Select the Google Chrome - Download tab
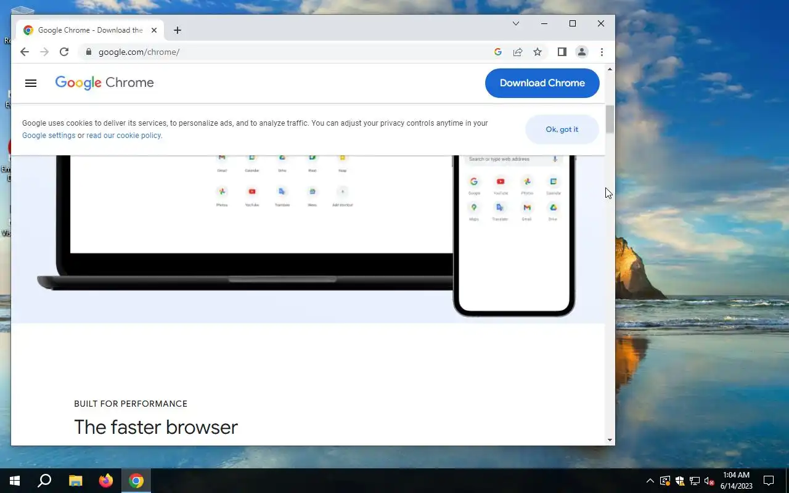Image resolution: width=789 pixels, height=493 pixels. click(x=91, y=30)
